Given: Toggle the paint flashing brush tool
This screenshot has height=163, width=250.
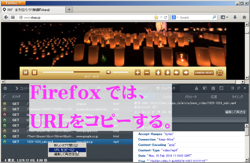Looking at the screenshot, I should [197, 88].
